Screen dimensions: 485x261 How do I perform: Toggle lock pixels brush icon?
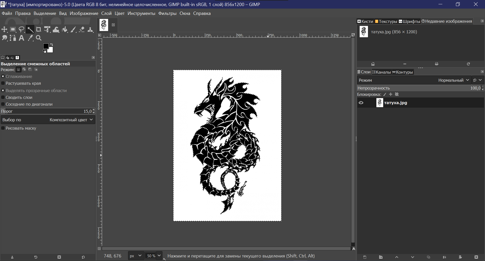tap(385, 95)
